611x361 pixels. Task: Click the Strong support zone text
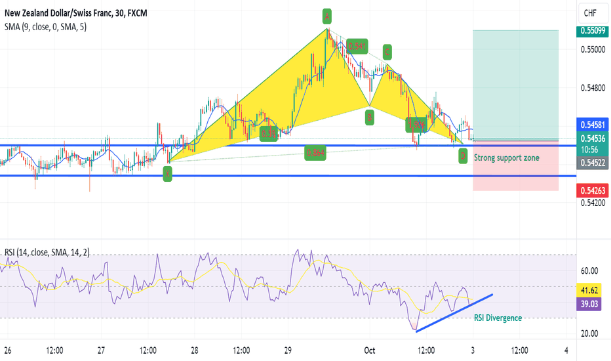[x=507, y=158]
